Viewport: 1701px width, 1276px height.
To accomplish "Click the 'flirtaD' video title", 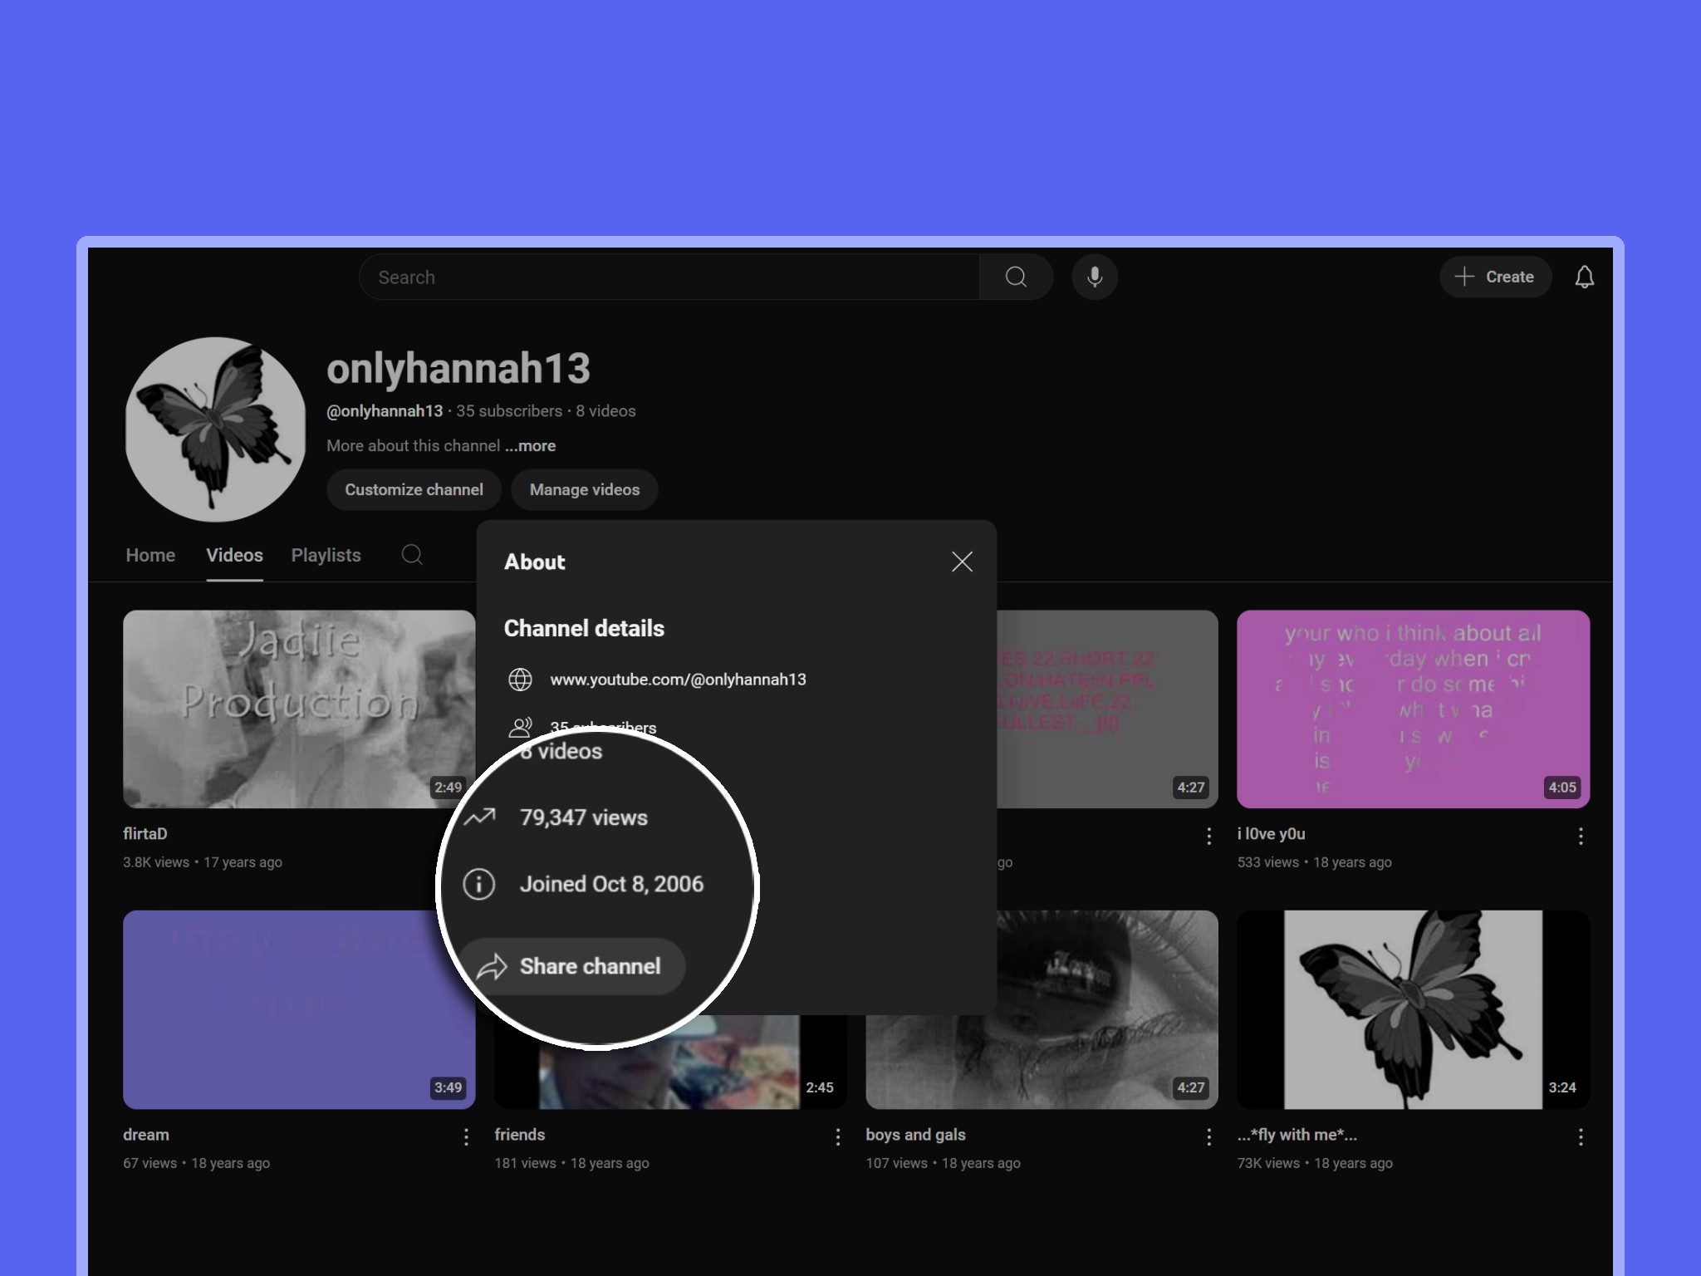I will (145, 833).
